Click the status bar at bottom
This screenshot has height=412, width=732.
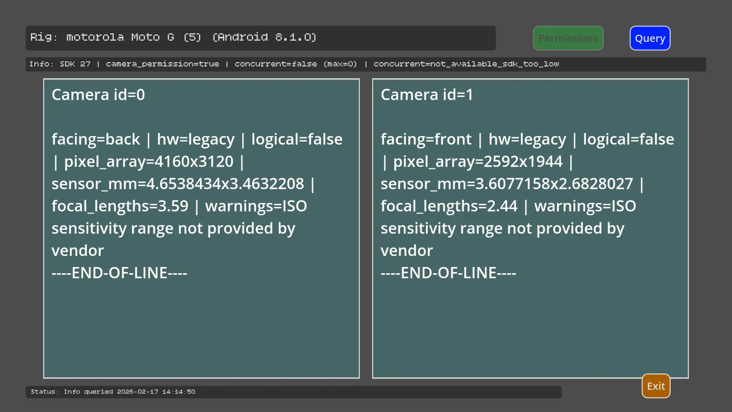pyautogui.click(x=293, y=392)
